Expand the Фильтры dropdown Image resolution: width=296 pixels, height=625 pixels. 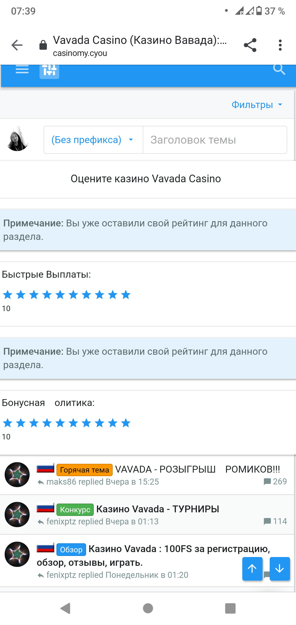pyautogui.click(x=257, y=105)
